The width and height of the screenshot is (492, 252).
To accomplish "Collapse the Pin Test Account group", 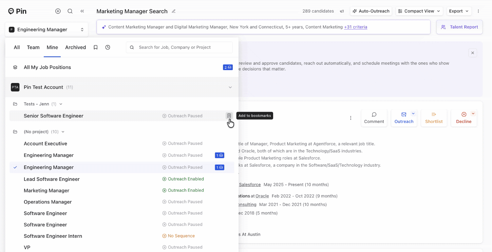I will 230,87.
